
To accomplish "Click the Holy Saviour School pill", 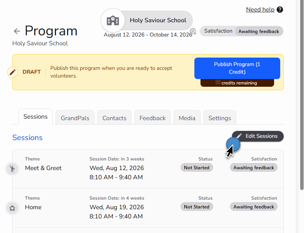I will coord(147,20).
